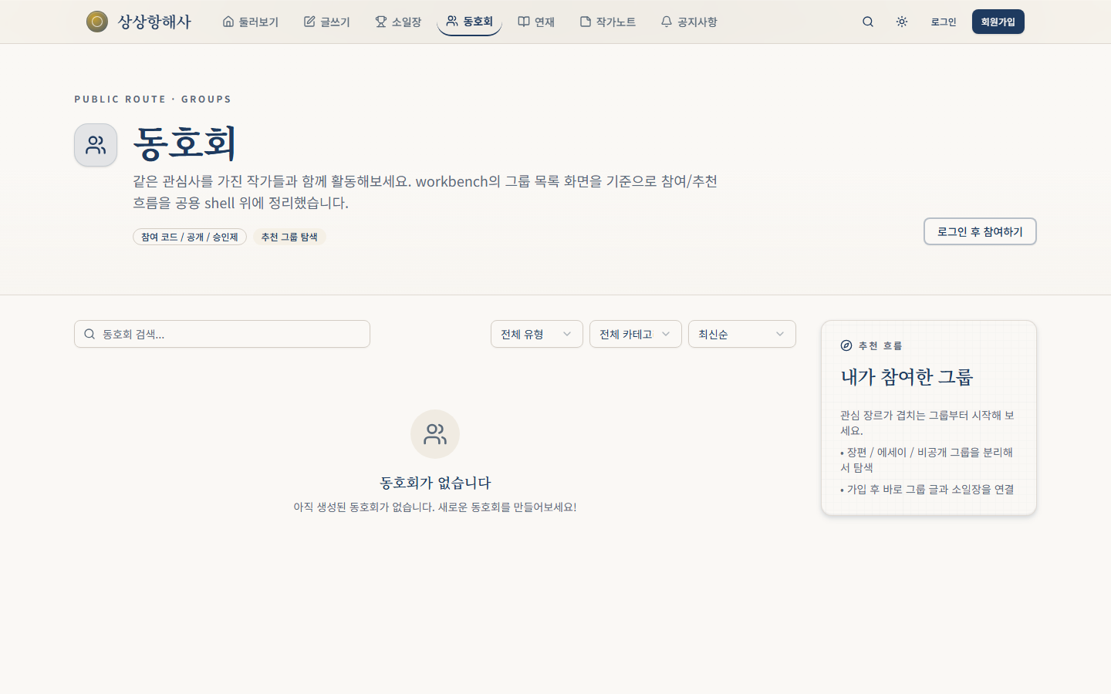Click the 내가 참여한 그룹 heading
The image size is (1111, 694).
[x=907, y=377]
